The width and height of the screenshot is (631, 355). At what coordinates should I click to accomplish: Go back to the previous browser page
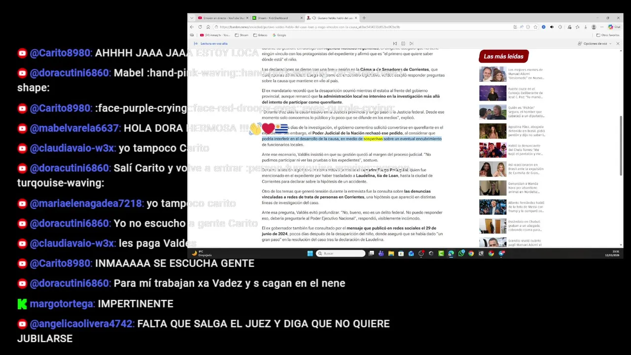[x=191, y=27]
